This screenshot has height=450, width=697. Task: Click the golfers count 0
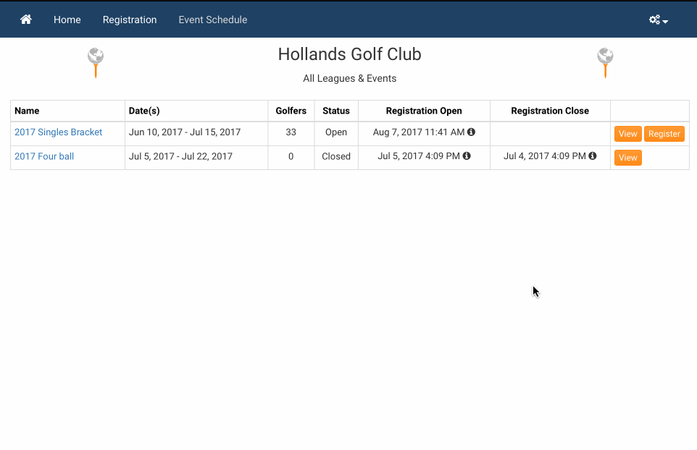pos(291,156)
